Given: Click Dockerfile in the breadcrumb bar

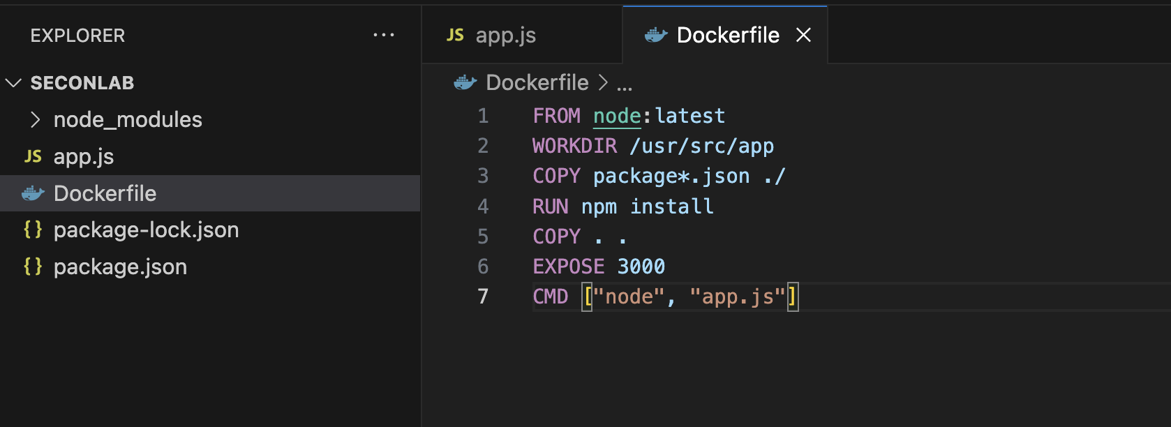Looking at the screenshot, I should (x=537, y=83).
